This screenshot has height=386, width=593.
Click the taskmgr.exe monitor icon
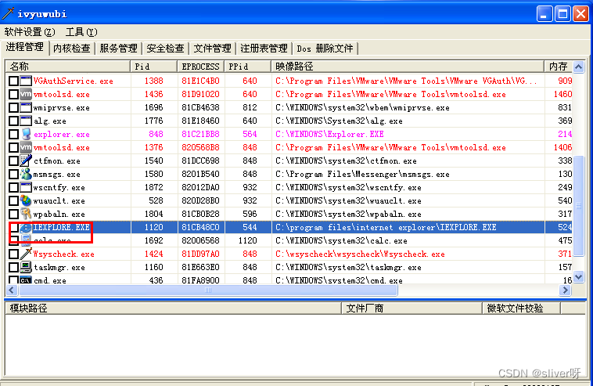pyautogui.click(x=26, y=267)
